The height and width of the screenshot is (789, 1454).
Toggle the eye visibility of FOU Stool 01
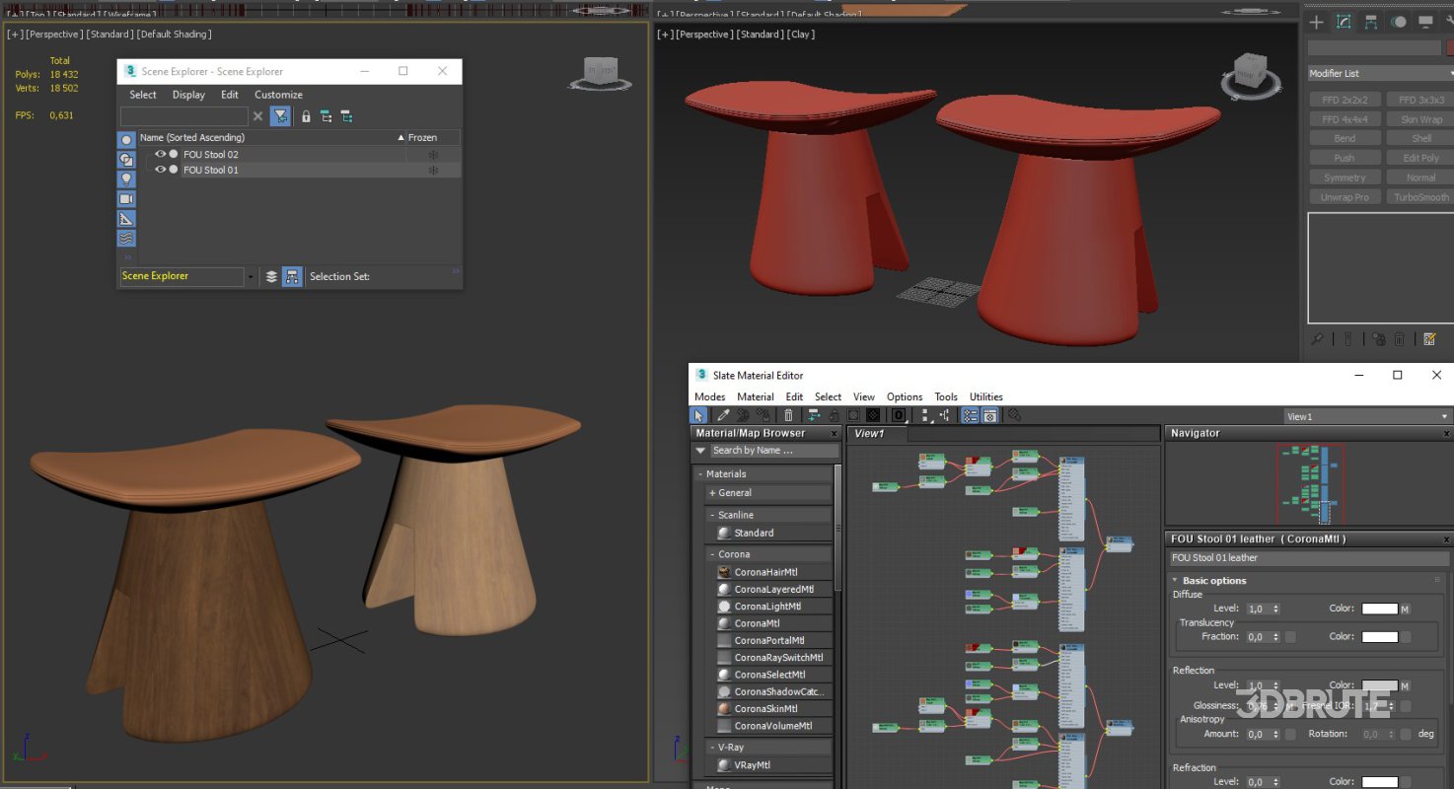pos(159,169)
